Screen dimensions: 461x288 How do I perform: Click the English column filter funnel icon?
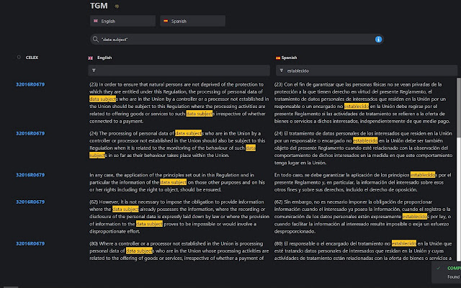(94, 71)
